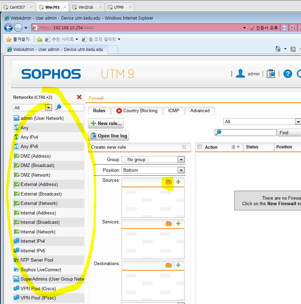
Task: Click the Destinations folder icon
Action: pos(169,265)
